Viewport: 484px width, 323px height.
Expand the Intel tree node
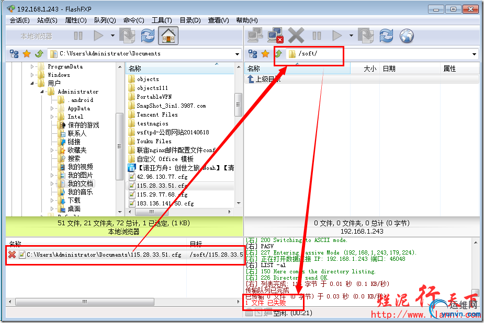[52, 117]
